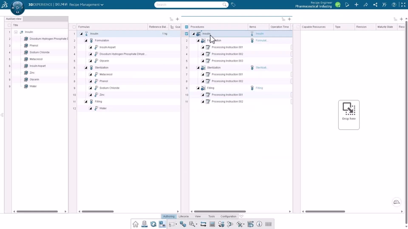The image size is (408, 229).
Task: Click the flow diagram icon in toolbar
Action: [x=230, y=224]
